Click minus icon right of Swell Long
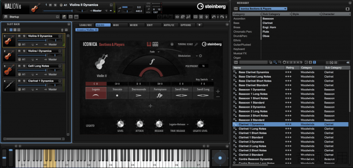The image size is (353, 168). pyautogui.click(x=218, y=97)
